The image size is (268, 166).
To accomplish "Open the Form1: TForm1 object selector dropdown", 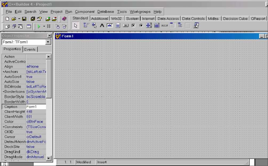I will pos(48,42).
